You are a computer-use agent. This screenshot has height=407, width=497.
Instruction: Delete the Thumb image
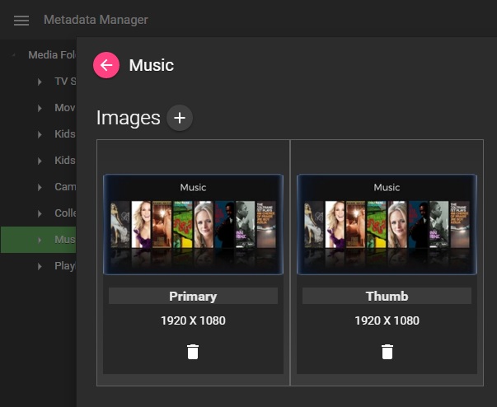tap(387, 352)
